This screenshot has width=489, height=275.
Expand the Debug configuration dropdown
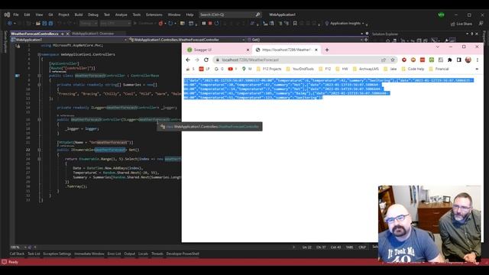click(x=89, y=24)
